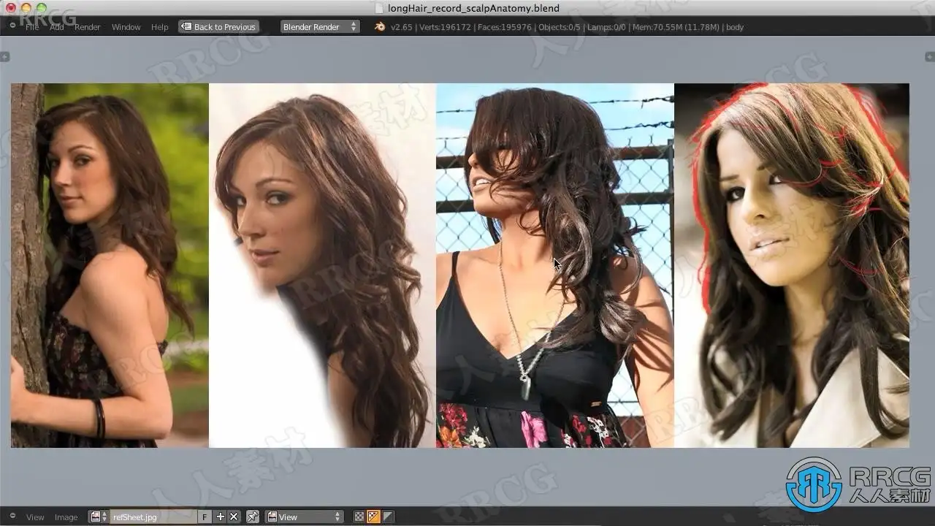Click the fourth reference photo with red outlines
Viewport: 935px width, 526px height.
pos(792,265)
